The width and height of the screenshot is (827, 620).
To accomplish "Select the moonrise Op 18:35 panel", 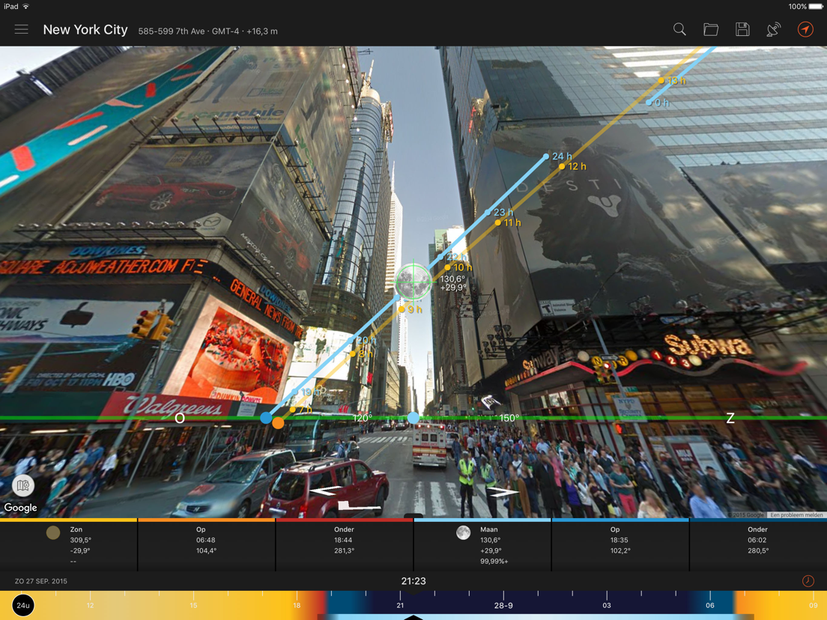I will pyautogui.click(x=620, y=545).
